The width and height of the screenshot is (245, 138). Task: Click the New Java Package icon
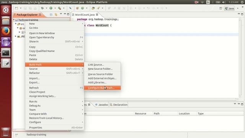click(77, 8)
